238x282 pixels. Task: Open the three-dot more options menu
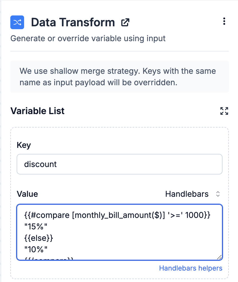[x=224, y=21]
